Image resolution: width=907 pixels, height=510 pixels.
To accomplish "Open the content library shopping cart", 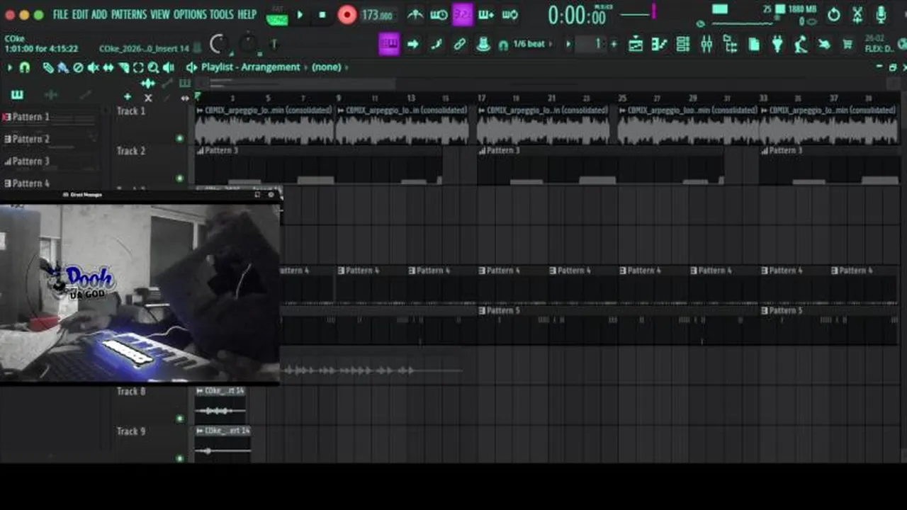I will tap(847, 44).
